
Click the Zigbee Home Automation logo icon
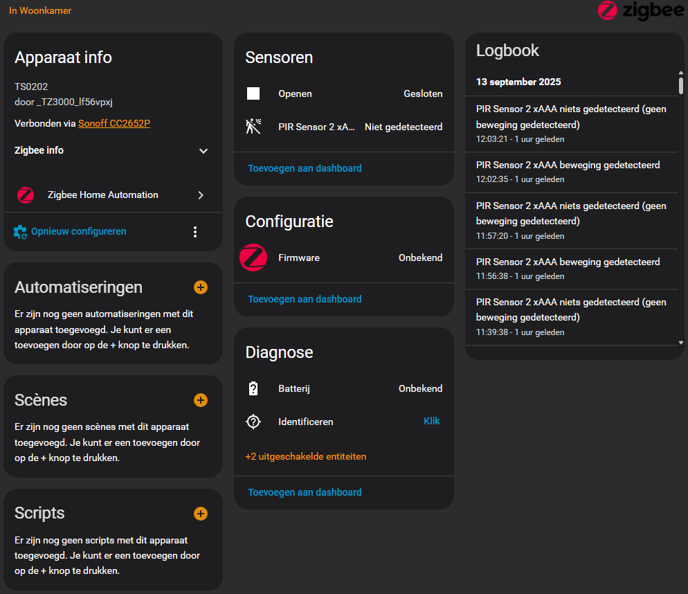tap(26, 195)
